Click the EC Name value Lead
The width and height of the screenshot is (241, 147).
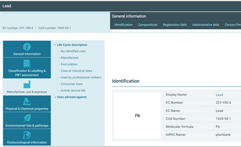click(219, 111)
